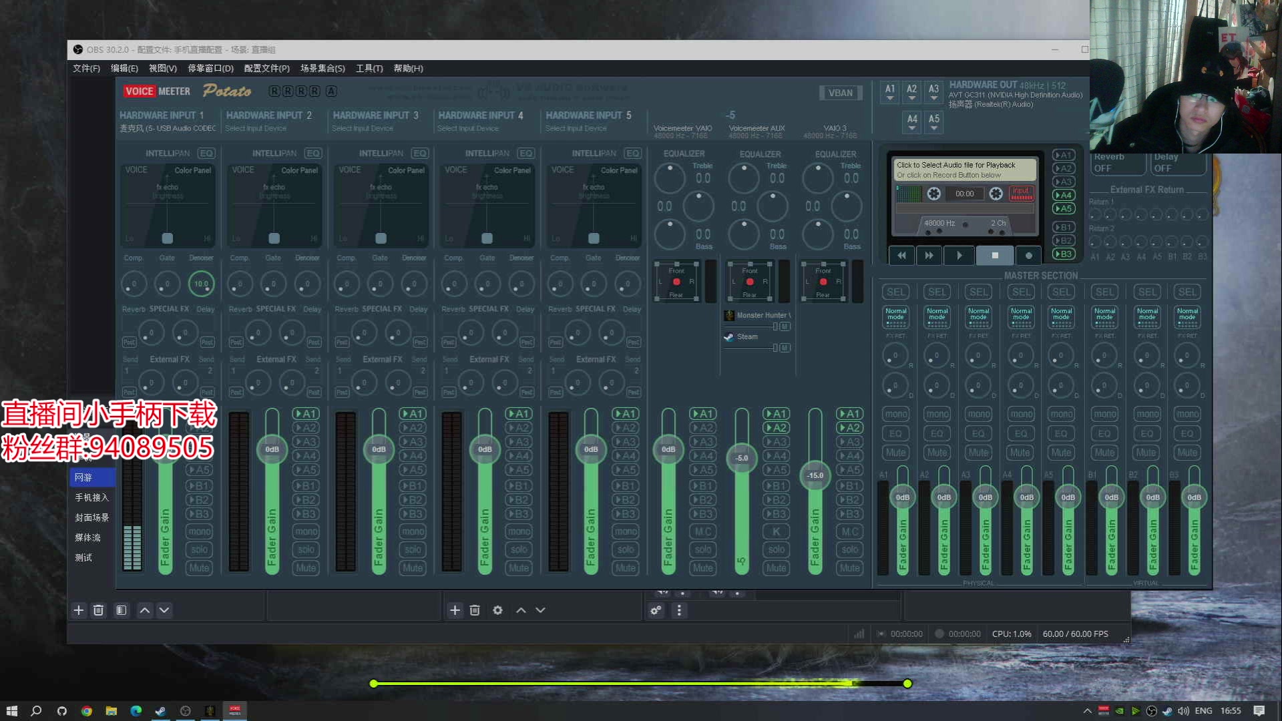Image resolution: width=1282 pixels, height=721 pixels.
Task: Click Normal mode on A2 master bus
Action: (937, 317)
